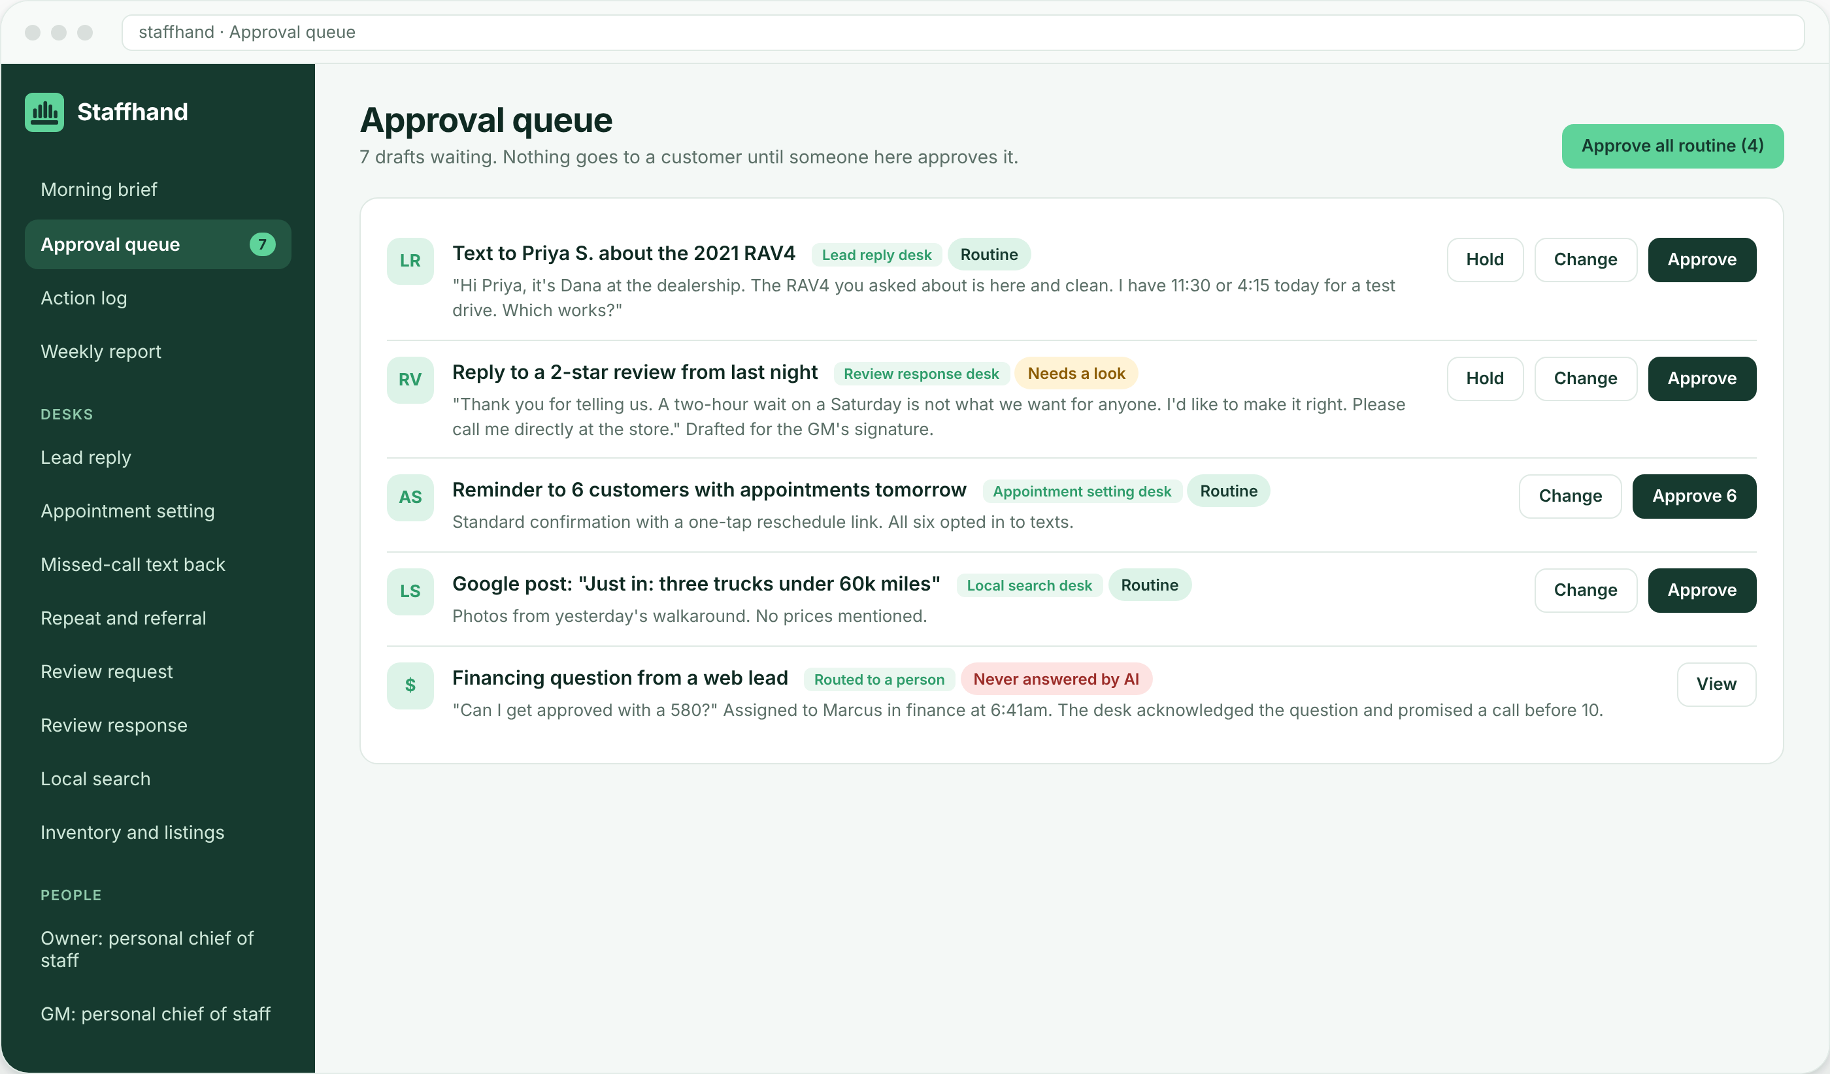This screenshot has height=1074, width=1830.
Task: Go to Appointment setting desk
Action: tap(158, 512)
